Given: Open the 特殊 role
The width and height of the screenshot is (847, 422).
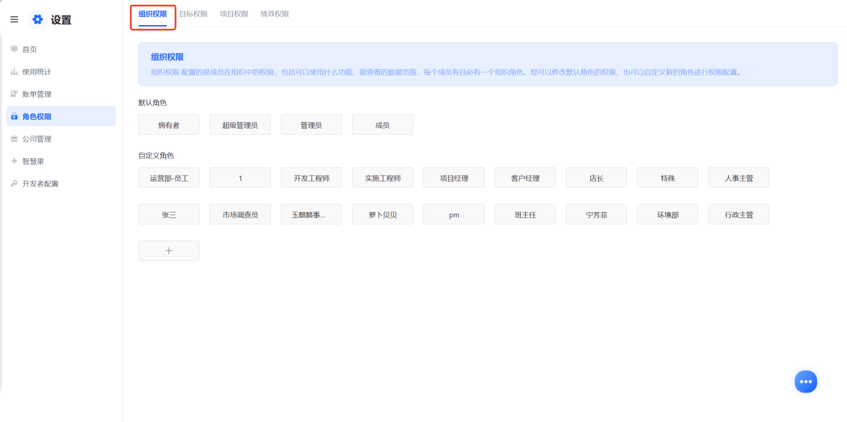Looking at the screenshot, I should (667, 178).
